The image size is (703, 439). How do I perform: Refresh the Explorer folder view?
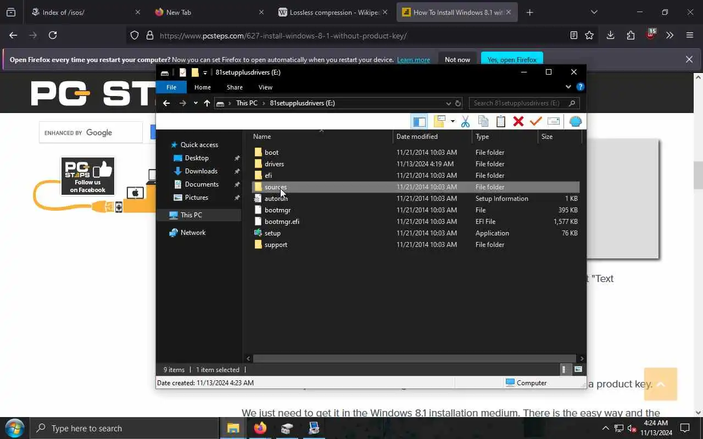pyautogui.click(x=457, y=103)
